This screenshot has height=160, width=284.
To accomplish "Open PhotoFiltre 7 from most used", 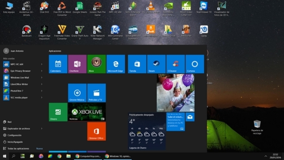I will click(23, 91).
